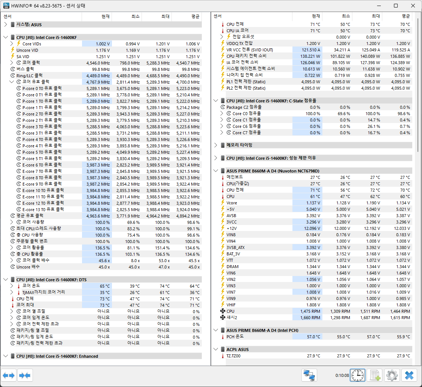The image size is (422, 387).
Task: Open sensor settings gear icon
Action: pyautogui.click(x=392, y=375)
